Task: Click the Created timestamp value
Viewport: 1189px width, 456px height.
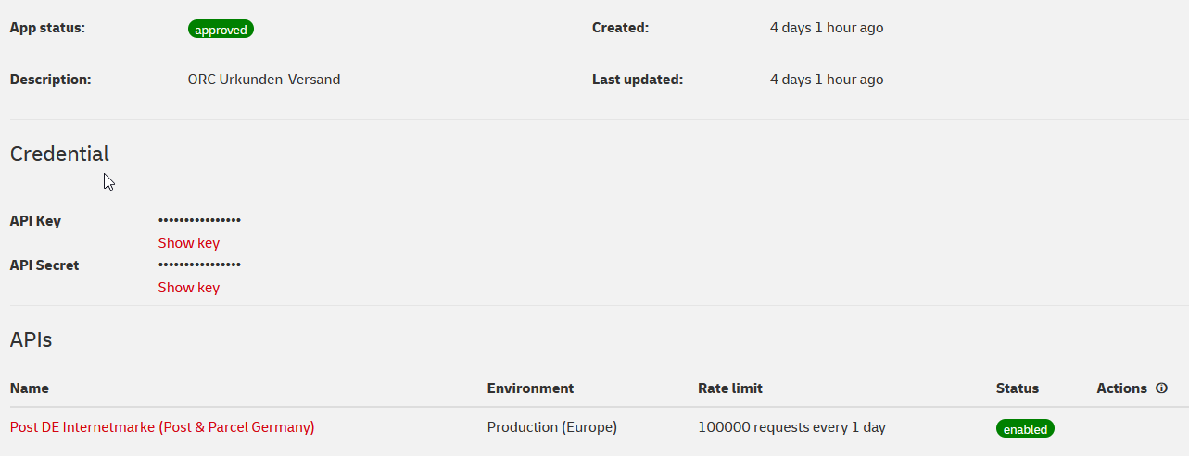Action: [827, 28]
